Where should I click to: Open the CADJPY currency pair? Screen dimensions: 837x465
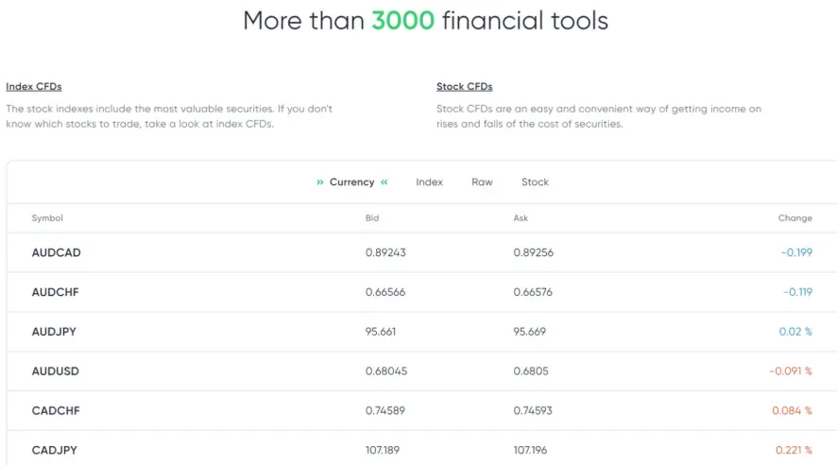(55, 450)
